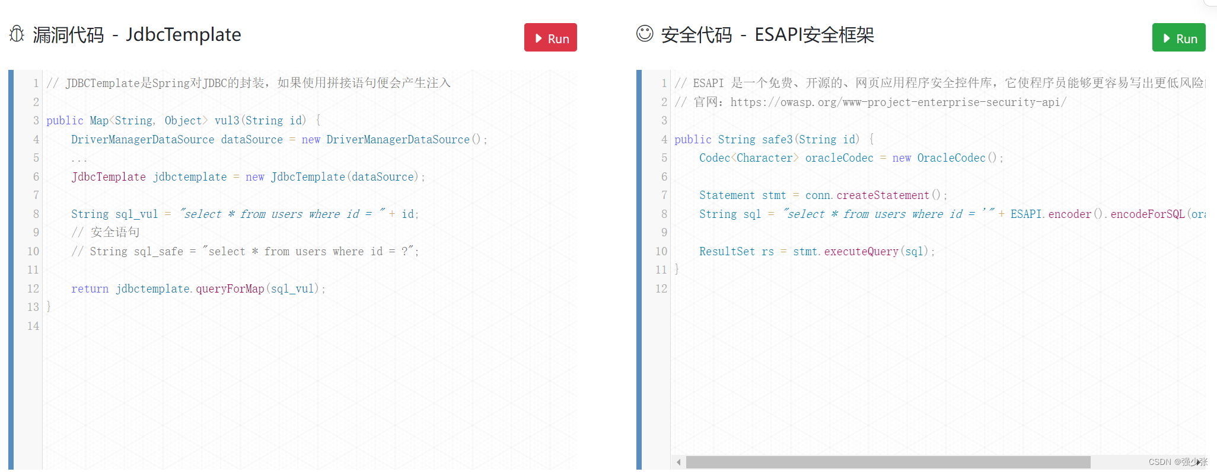Click the Statement stmt = conn.createStatement line
Image resolution: width=1217 pixels, height=472 pixels.
tap(823, 195)
